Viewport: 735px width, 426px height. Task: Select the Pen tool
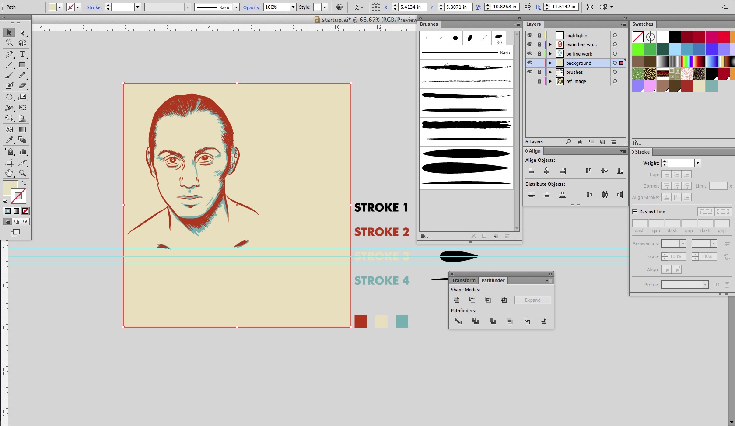[x=9, y=54]
